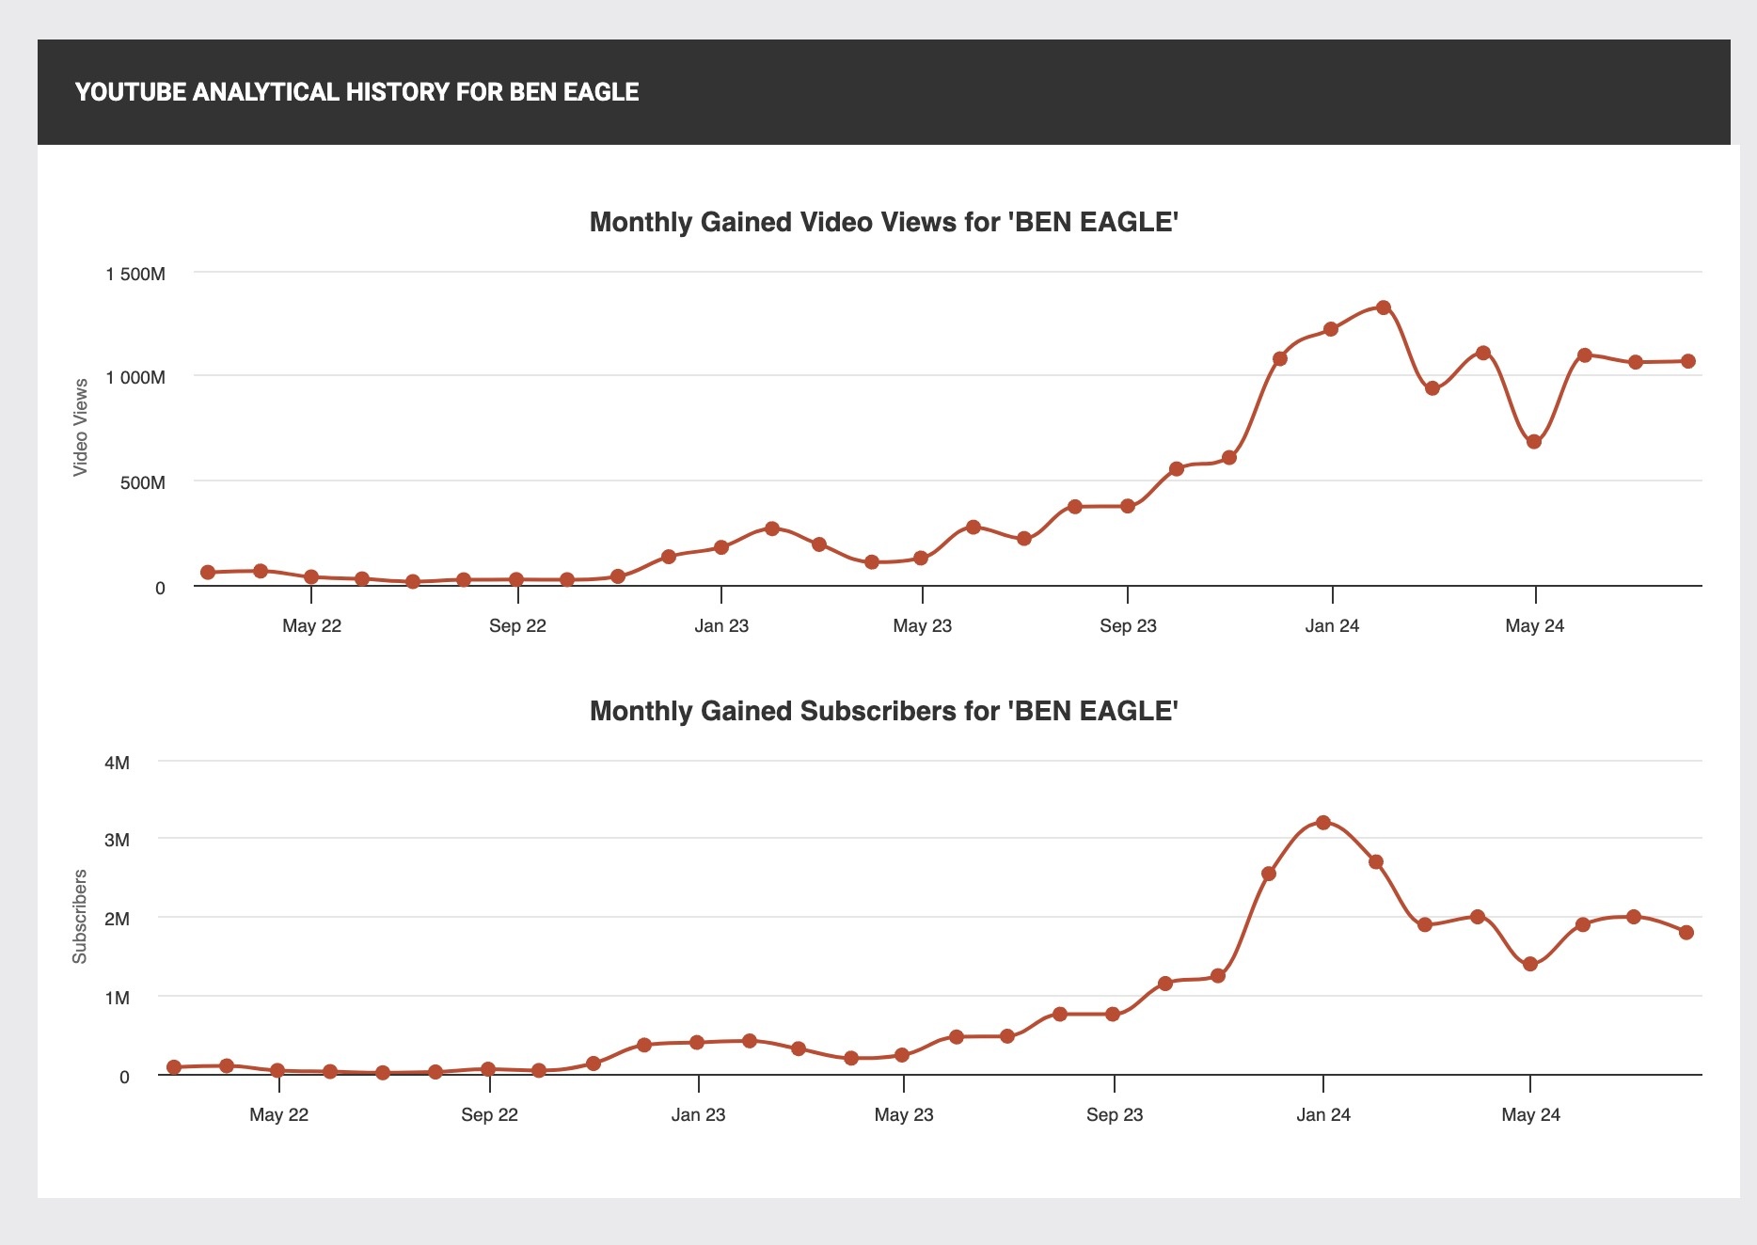Click the 'Monthly Gained Subscribers' chart title
Viewport: 1757px width, 1245px height.
[x=883, y=711]
